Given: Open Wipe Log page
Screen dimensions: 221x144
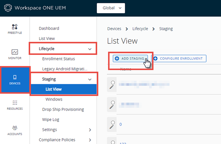Looking at the screenshot, I should pyautogui.click(x=50, y=120).
